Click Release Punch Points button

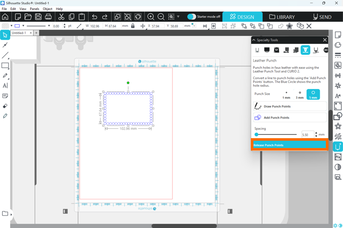coord(289,145)
